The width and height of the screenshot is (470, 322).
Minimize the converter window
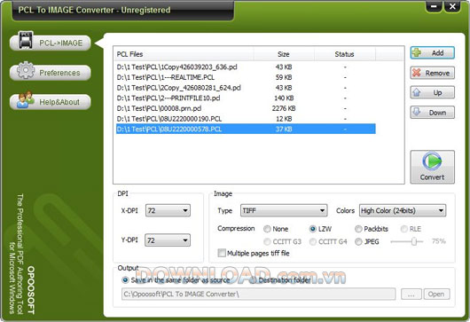[x=434, y=6]
